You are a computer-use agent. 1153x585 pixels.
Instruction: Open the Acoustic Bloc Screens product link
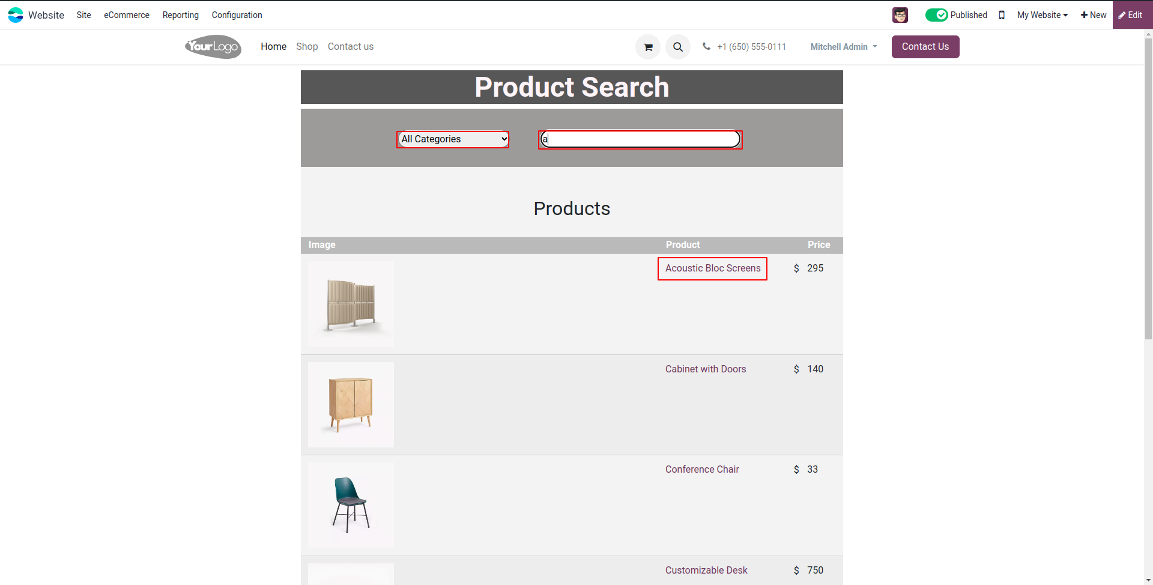[712, 268]
